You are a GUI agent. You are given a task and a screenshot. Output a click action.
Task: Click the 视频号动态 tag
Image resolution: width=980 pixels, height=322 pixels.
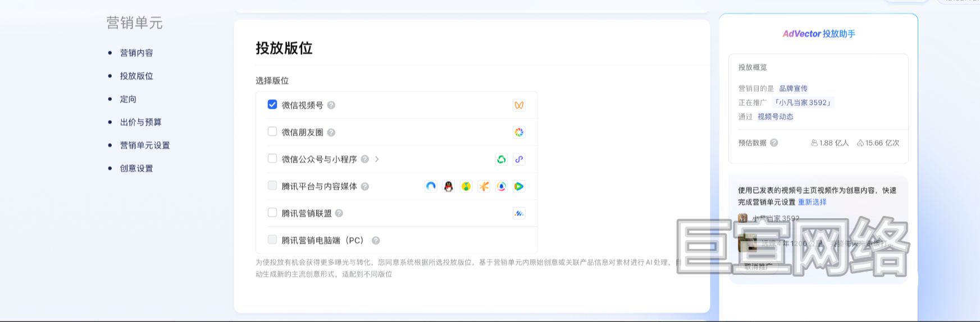point(776,117)
